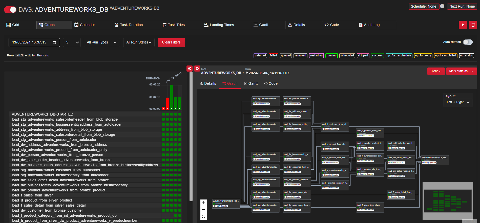Enable the Auto-refresh toggle

[x=468, y=42]
